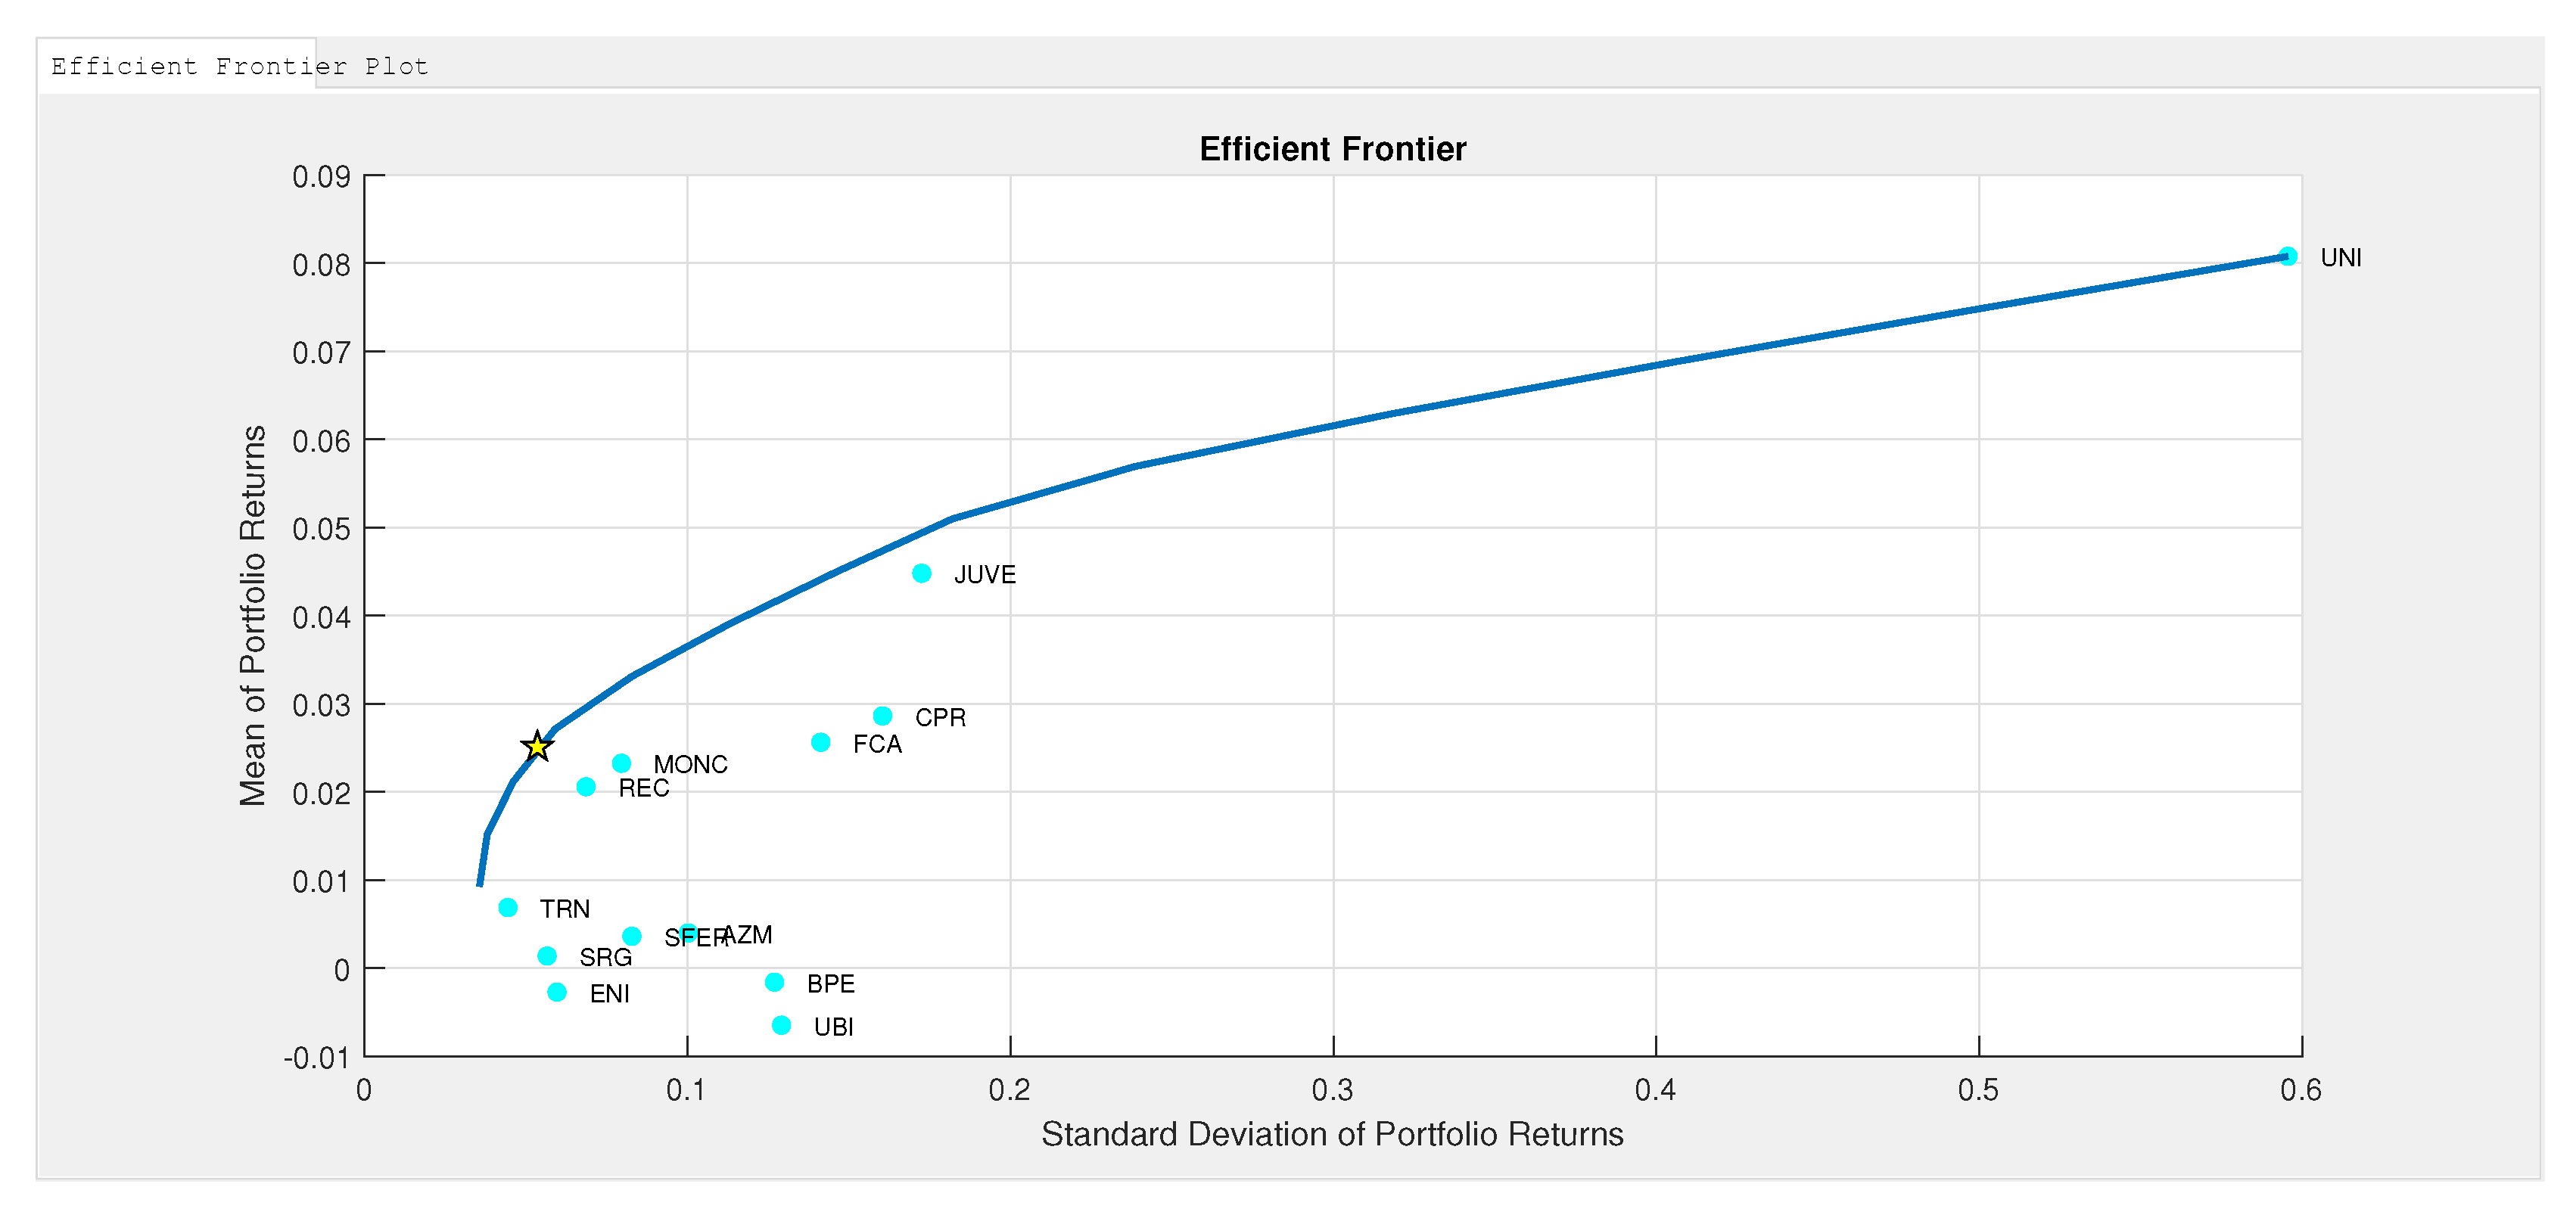Pick the BPE data point
This screenshot has width=2576, height=1218.
tap(774, 982)
